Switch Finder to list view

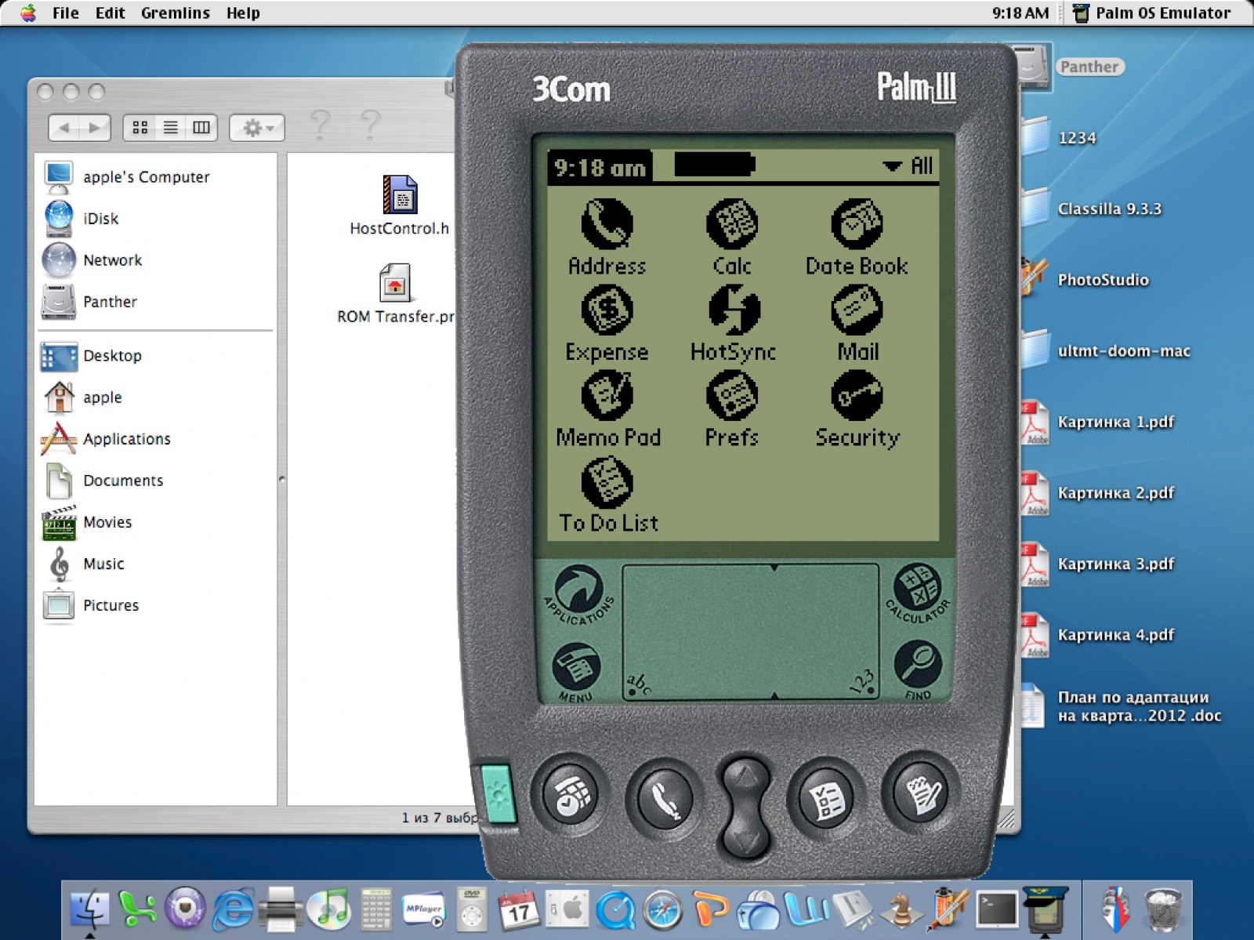tap(170, 127)
